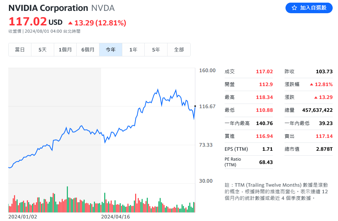Open the 全部 full history tab

tap(179, 50)
